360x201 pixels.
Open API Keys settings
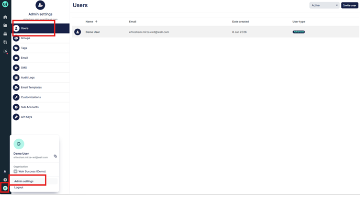pos(41,117)
